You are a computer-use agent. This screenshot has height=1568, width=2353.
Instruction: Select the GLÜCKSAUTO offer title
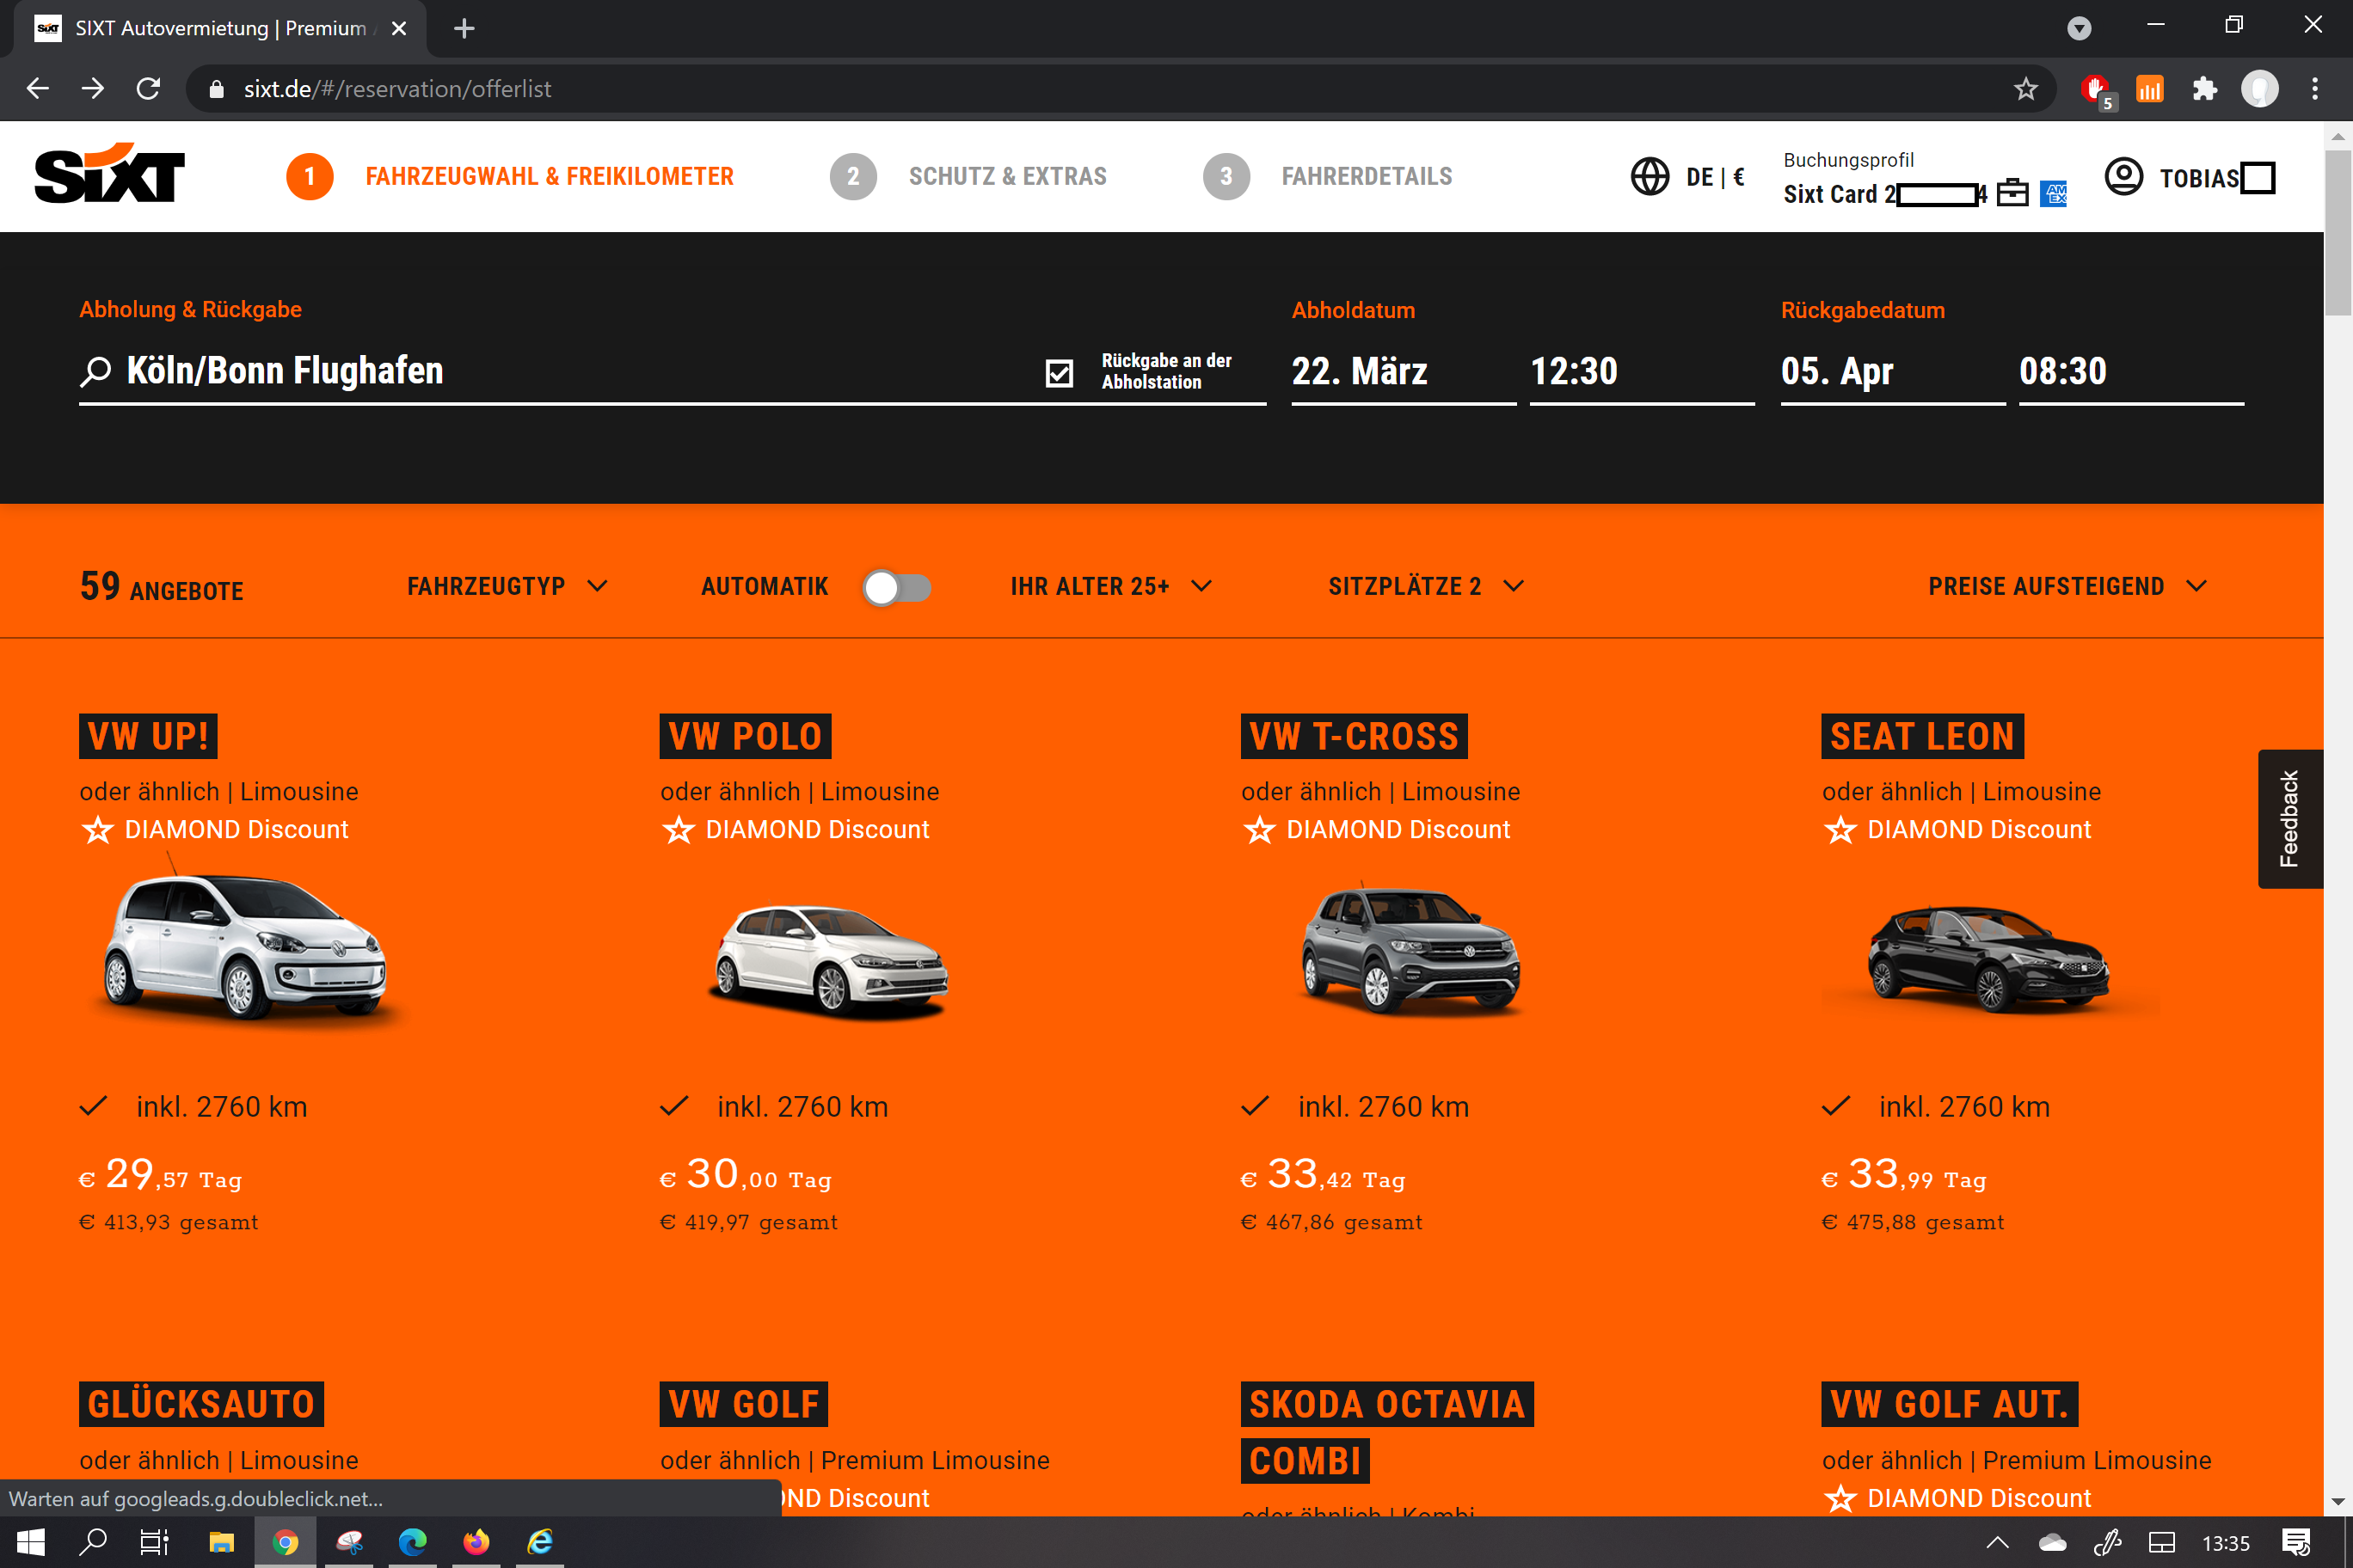tap(201, 1405)
